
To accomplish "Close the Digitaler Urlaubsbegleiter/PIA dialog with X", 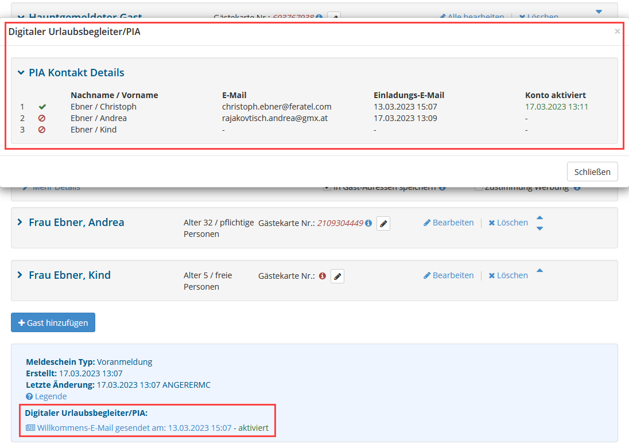I will tap(617, 32).
